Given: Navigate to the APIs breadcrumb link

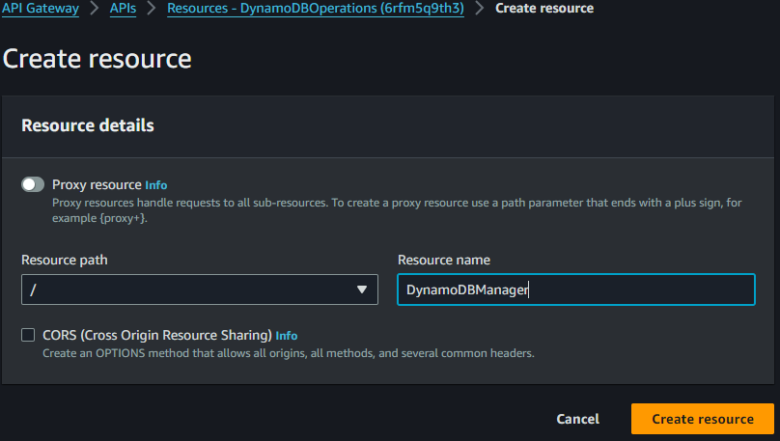Looking at the screenshot, I should [x=123, y=8].
